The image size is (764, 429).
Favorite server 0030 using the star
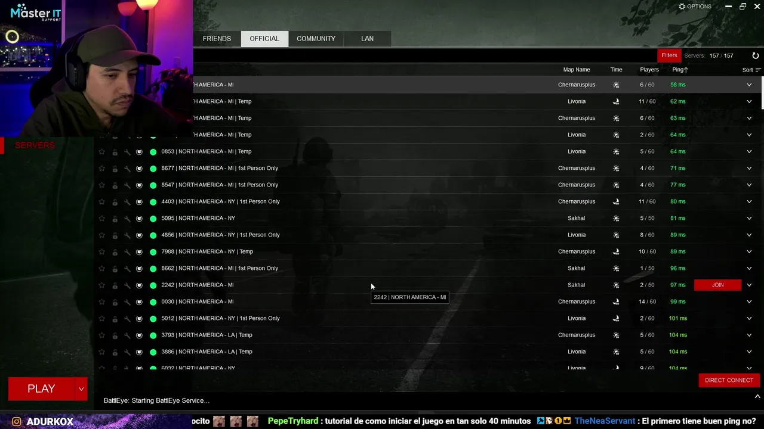[101, 302]
